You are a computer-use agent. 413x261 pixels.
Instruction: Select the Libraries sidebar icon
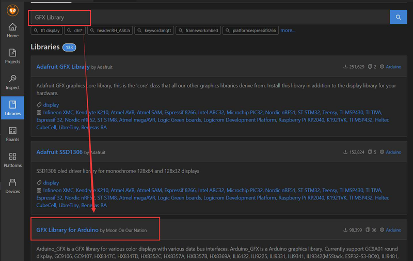(12, 108)
